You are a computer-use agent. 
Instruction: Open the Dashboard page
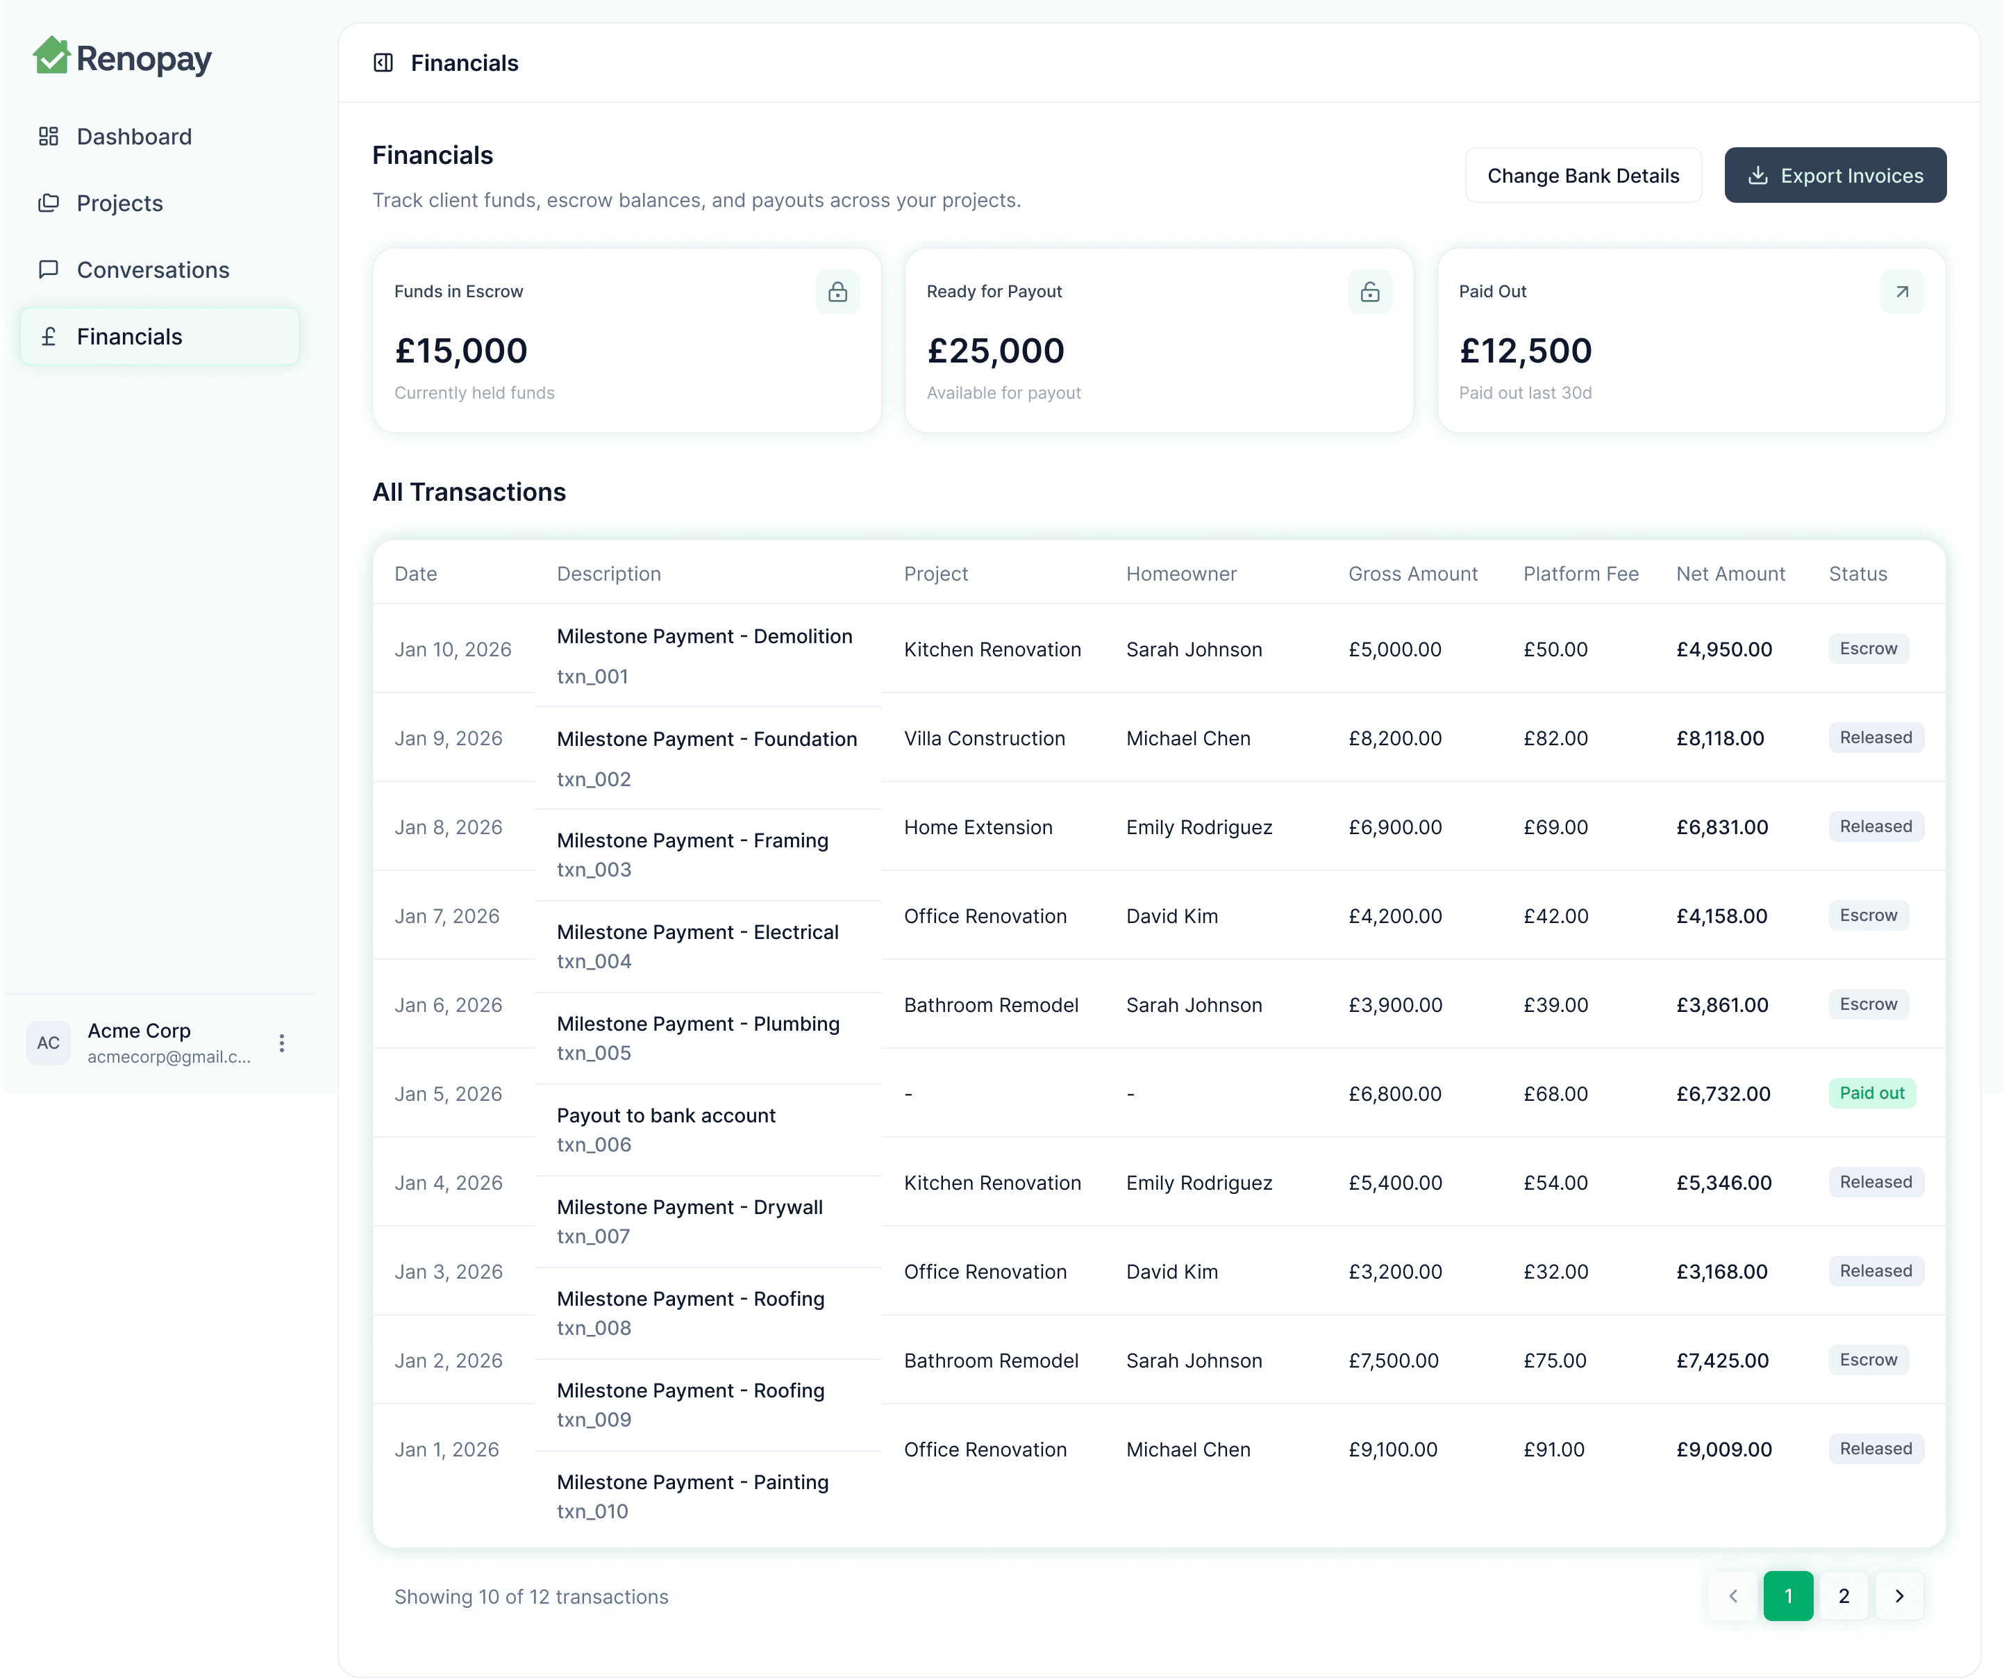(x=160, y=137)
